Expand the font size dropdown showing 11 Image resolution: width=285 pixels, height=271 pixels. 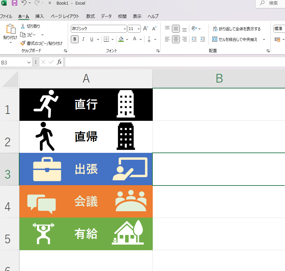(x=139, y=29)
